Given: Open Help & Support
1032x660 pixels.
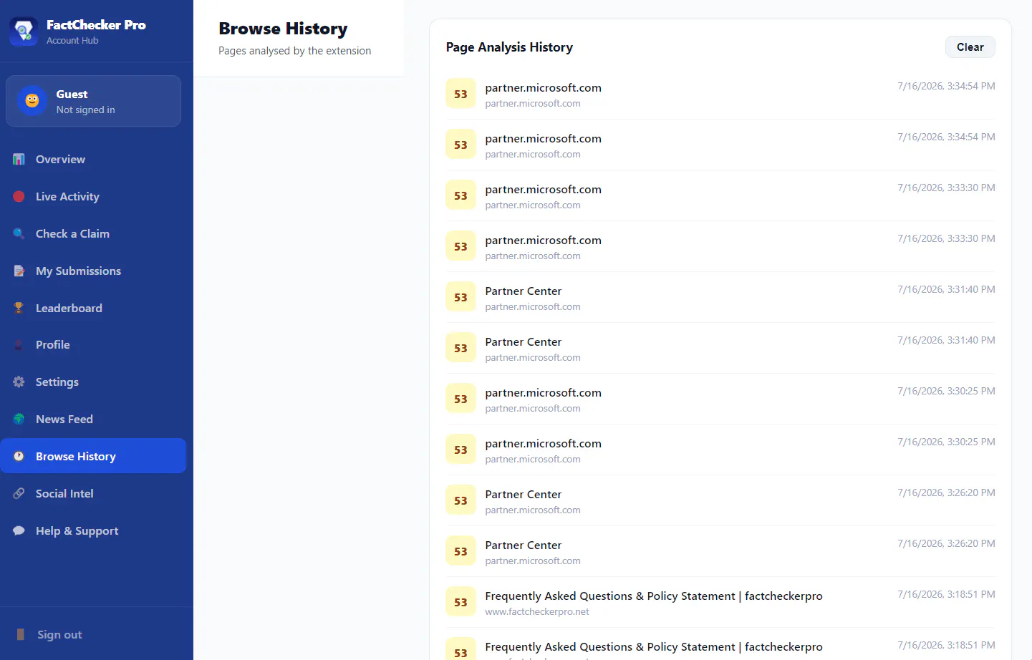Looking at the screenshot, I should point(93,530).
